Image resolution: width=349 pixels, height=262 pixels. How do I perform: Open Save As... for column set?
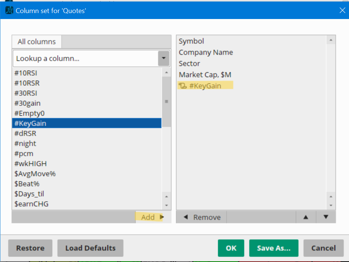[274, 248]
